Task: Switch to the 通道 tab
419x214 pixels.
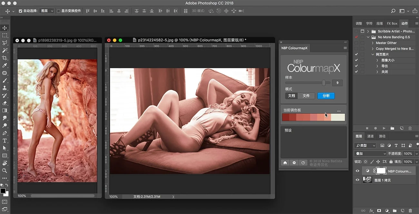Action: (x=371, y=136)
